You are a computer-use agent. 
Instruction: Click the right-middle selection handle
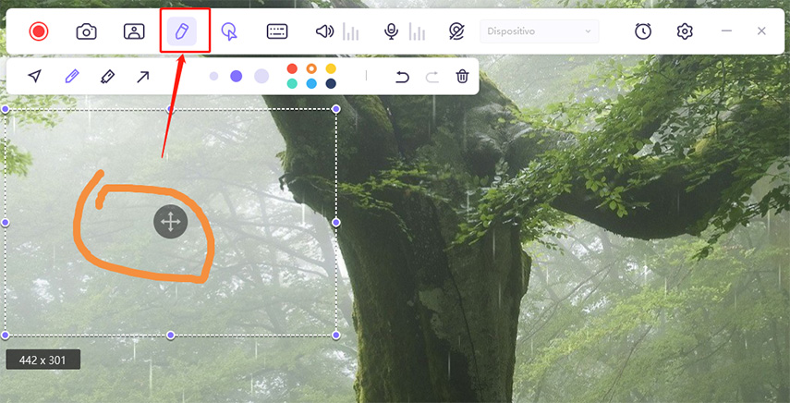[336, 222]
